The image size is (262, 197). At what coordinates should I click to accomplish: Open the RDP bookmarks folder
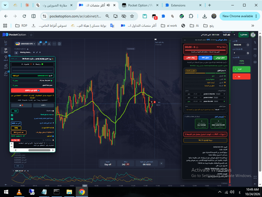[x=21, y=26]
